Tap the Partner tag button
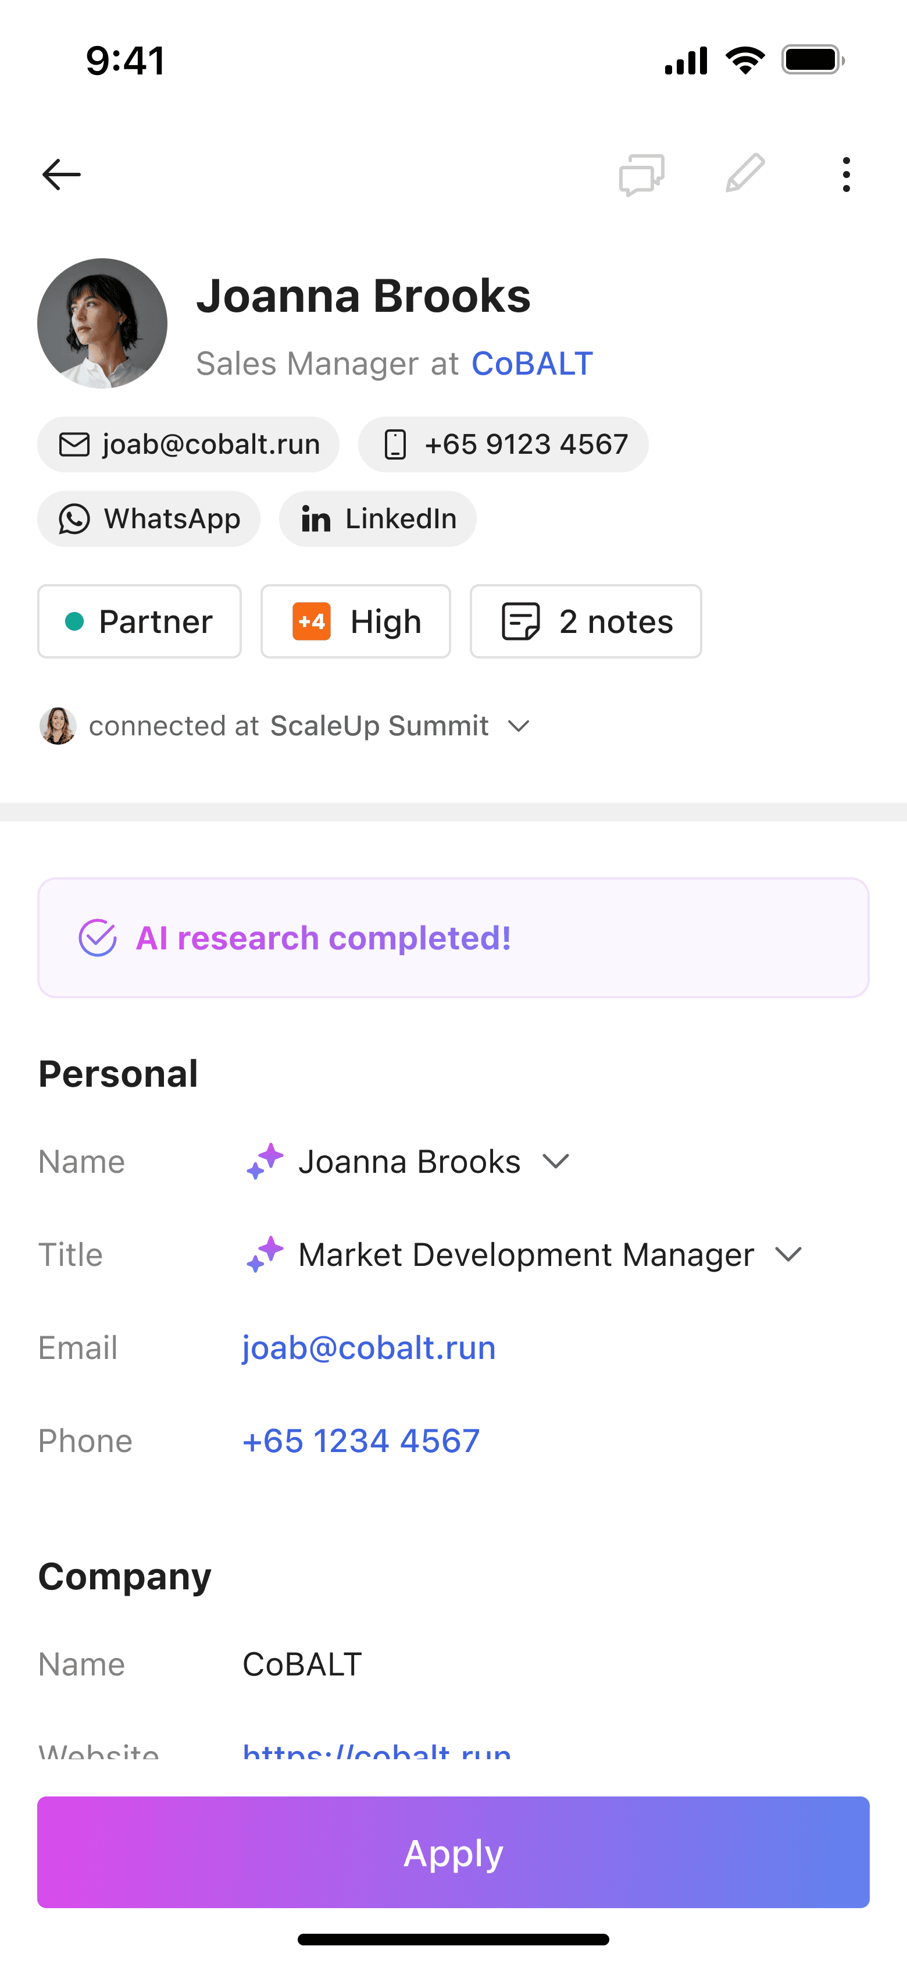Viewport: 907px width, 1964px height. [x=140, y=621]
